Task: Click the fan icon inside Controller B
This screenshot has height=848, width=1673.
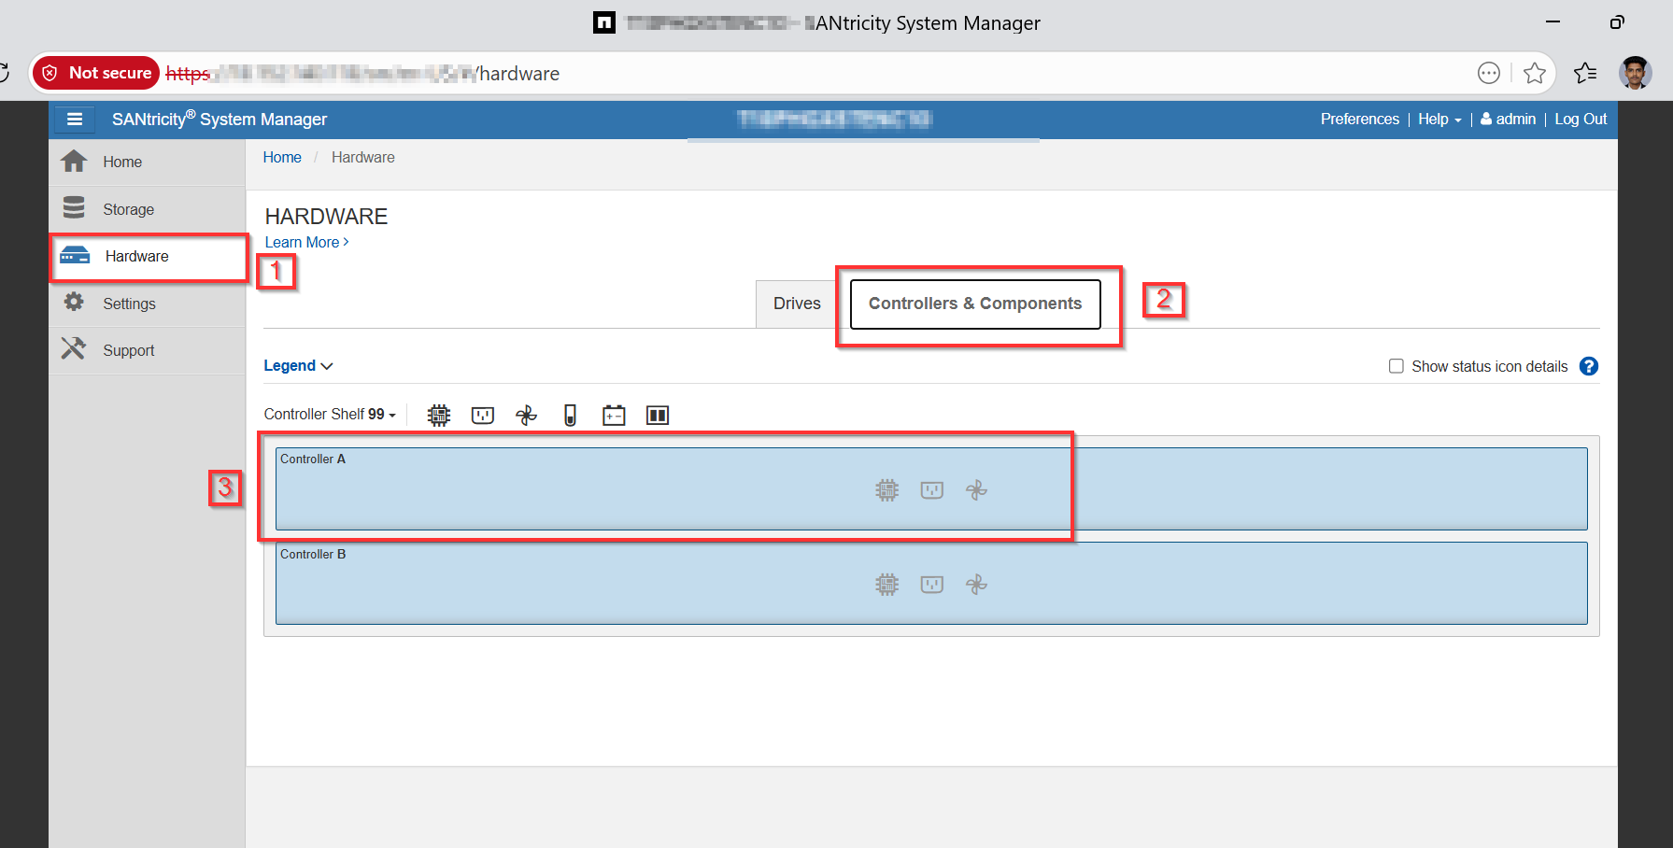Action: tap(976, 585)
